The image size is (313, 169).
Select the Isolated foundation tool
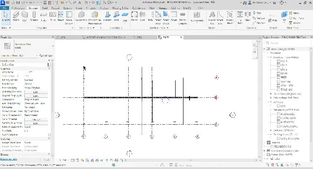coord(108,17)
